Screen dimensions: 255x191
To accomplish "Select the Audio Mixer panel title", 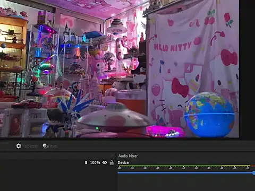I will point(128,156).
